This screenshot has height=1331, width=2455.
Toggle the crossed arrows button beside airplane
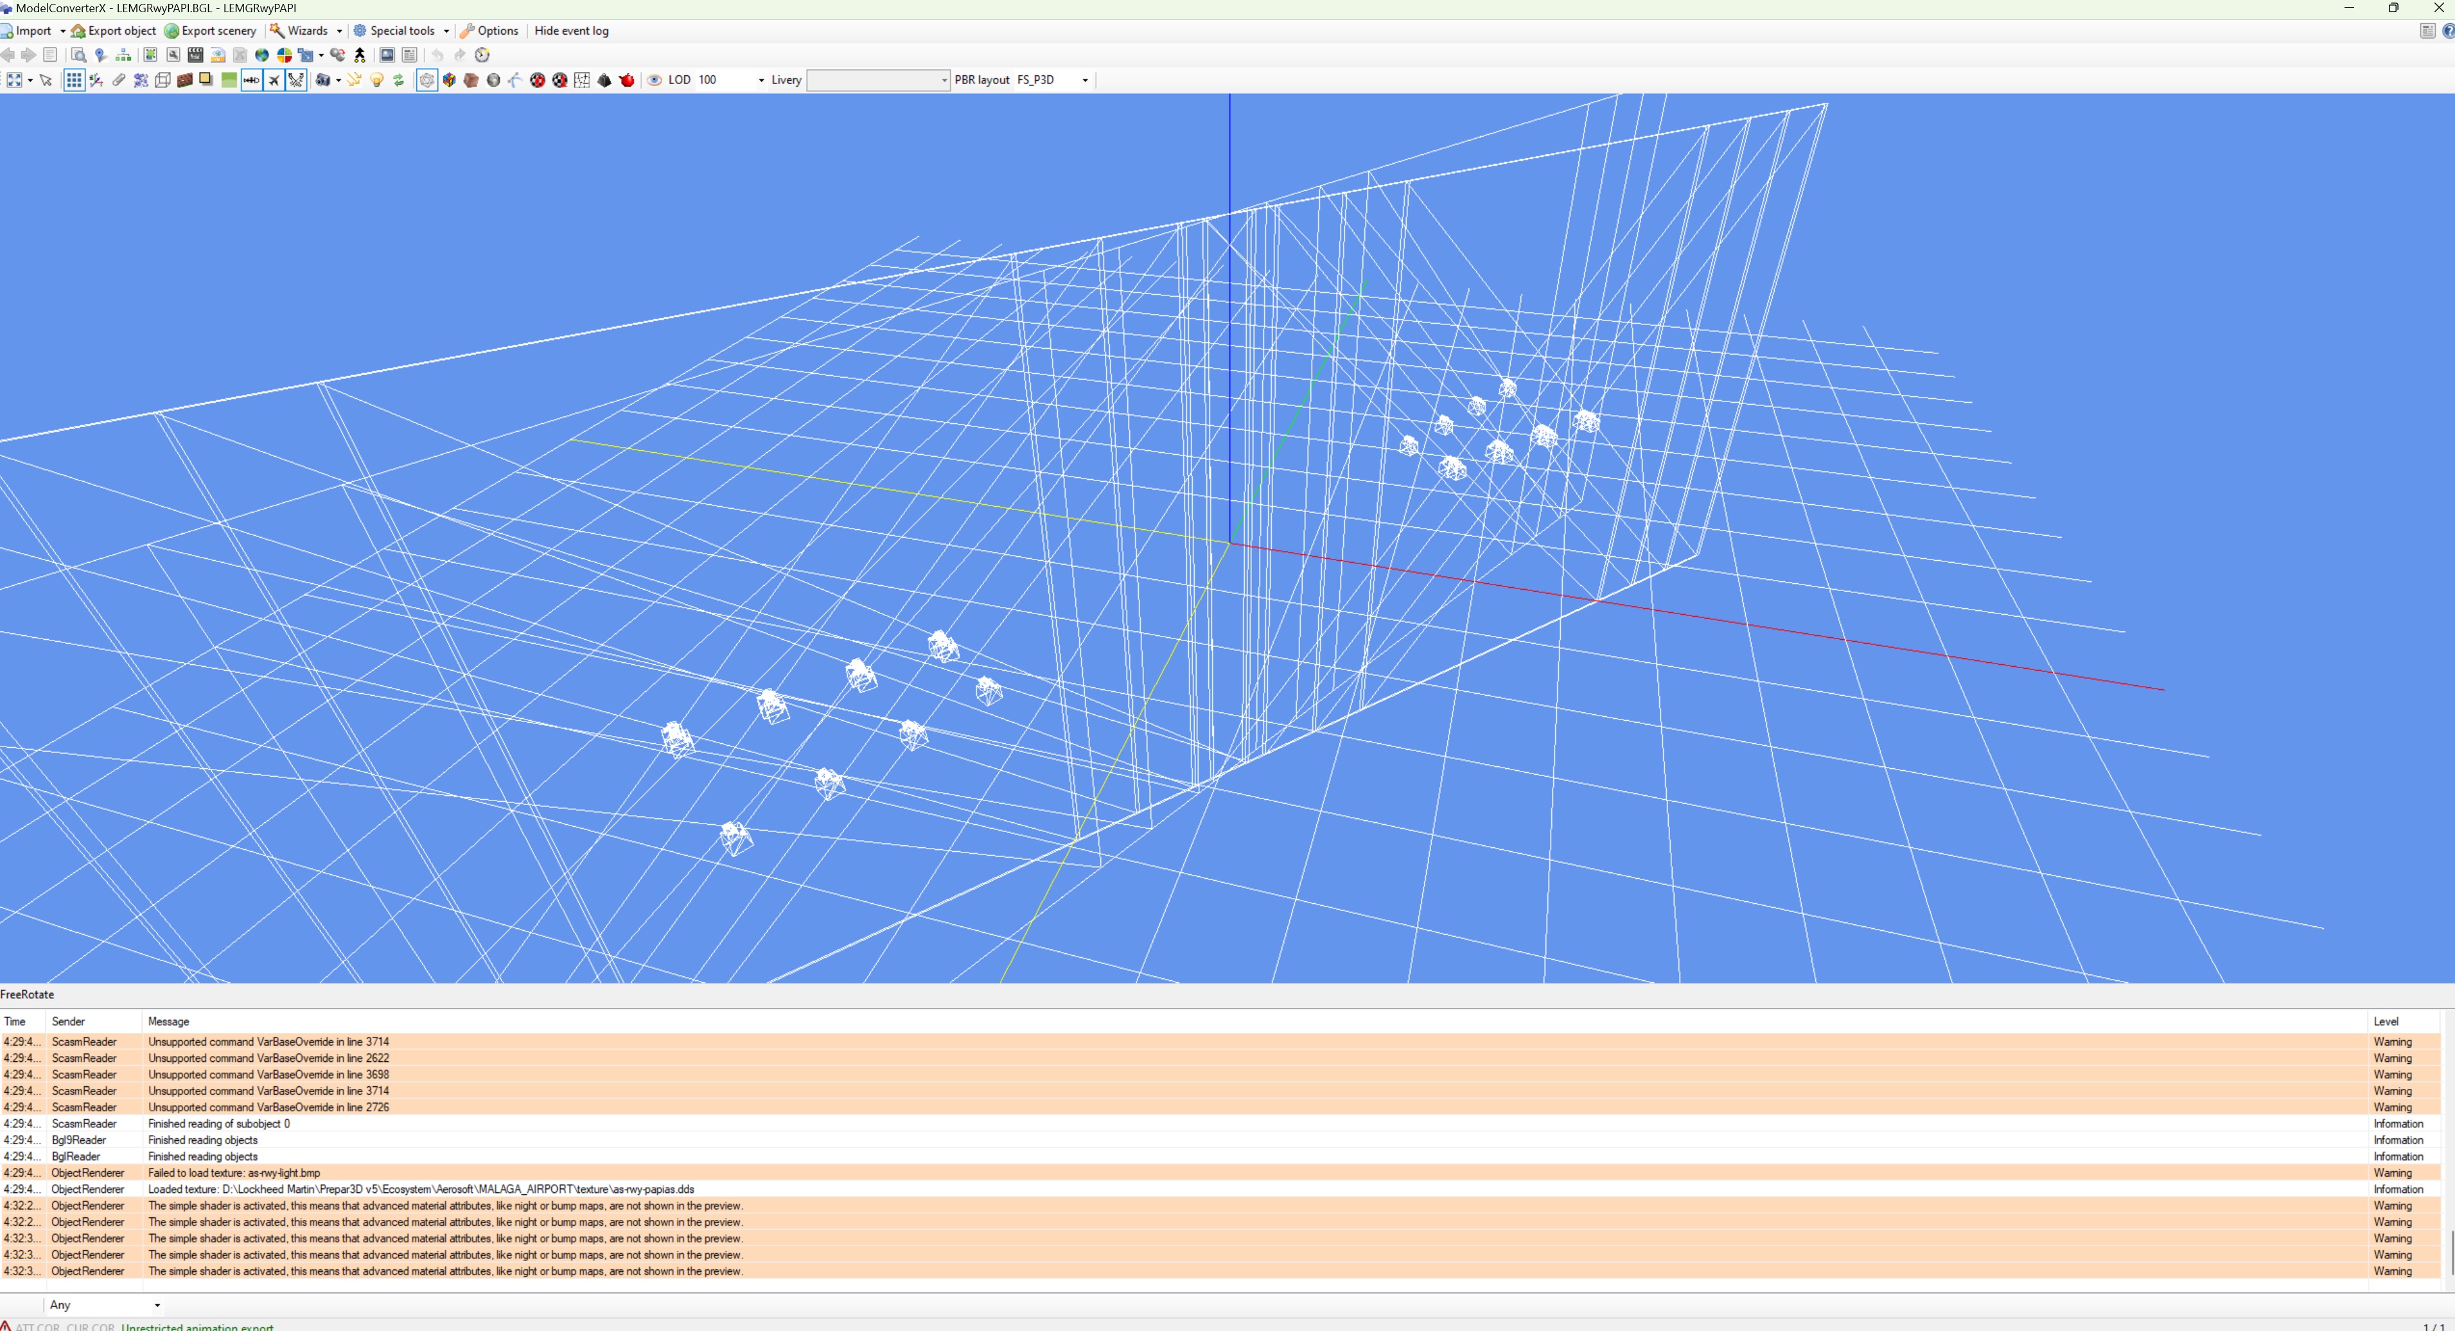click(x=296, y=80)
